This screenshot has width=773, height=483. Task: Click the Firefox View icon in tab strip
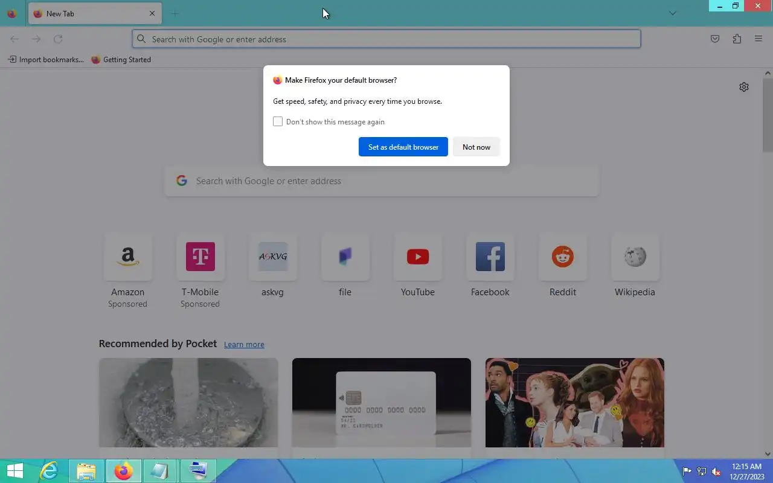tap(12, 13)
